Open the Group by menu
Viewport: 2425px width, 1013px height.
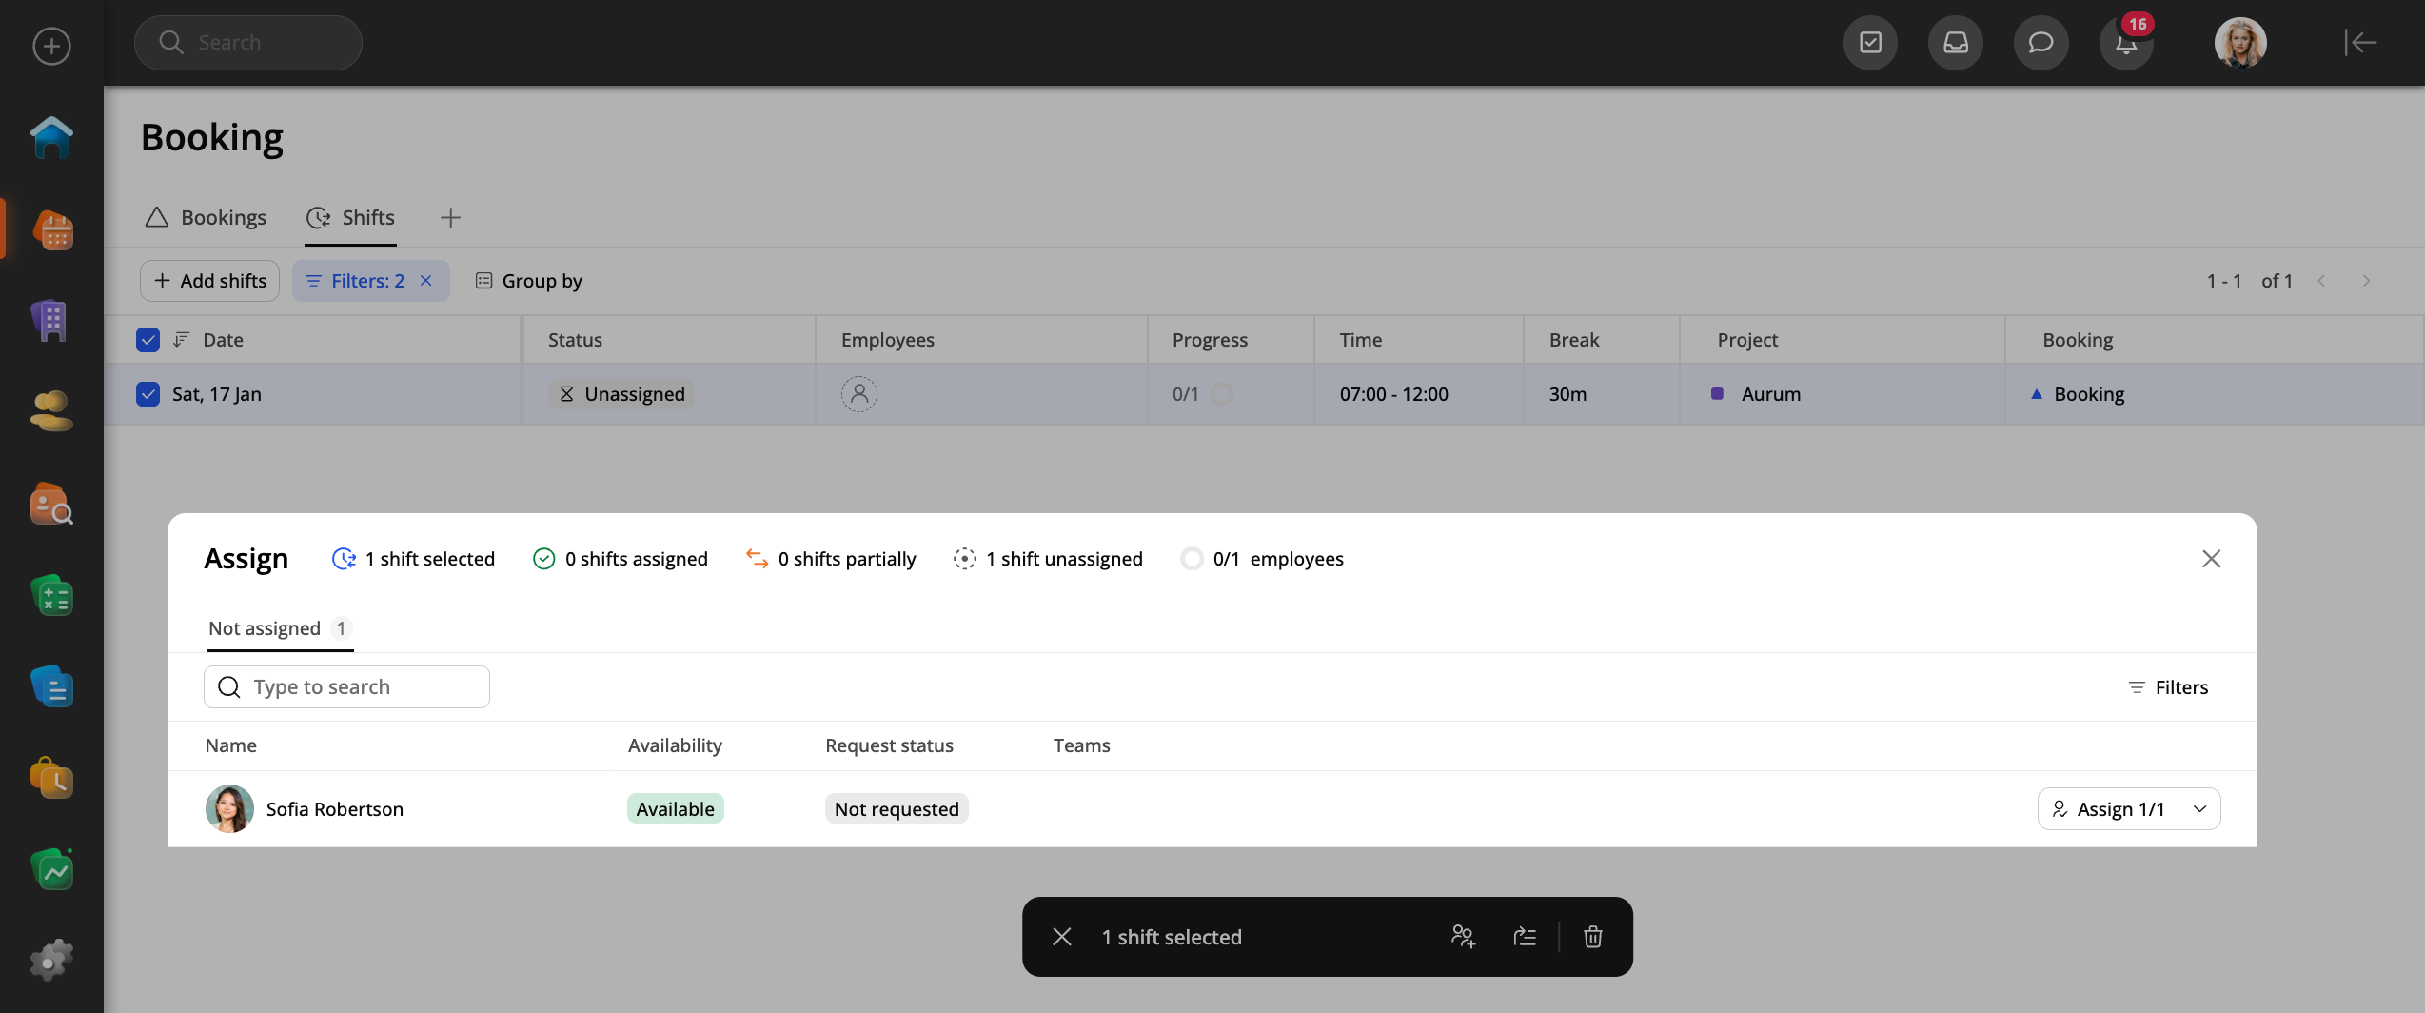(529, 281)
